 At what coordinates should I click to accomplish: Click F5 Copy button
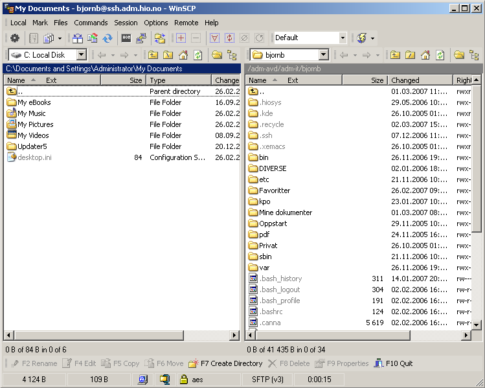coord(120,363)
